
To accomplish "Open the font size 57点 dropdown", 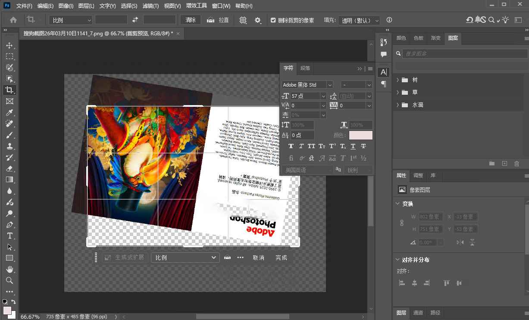I will point(323,96).
